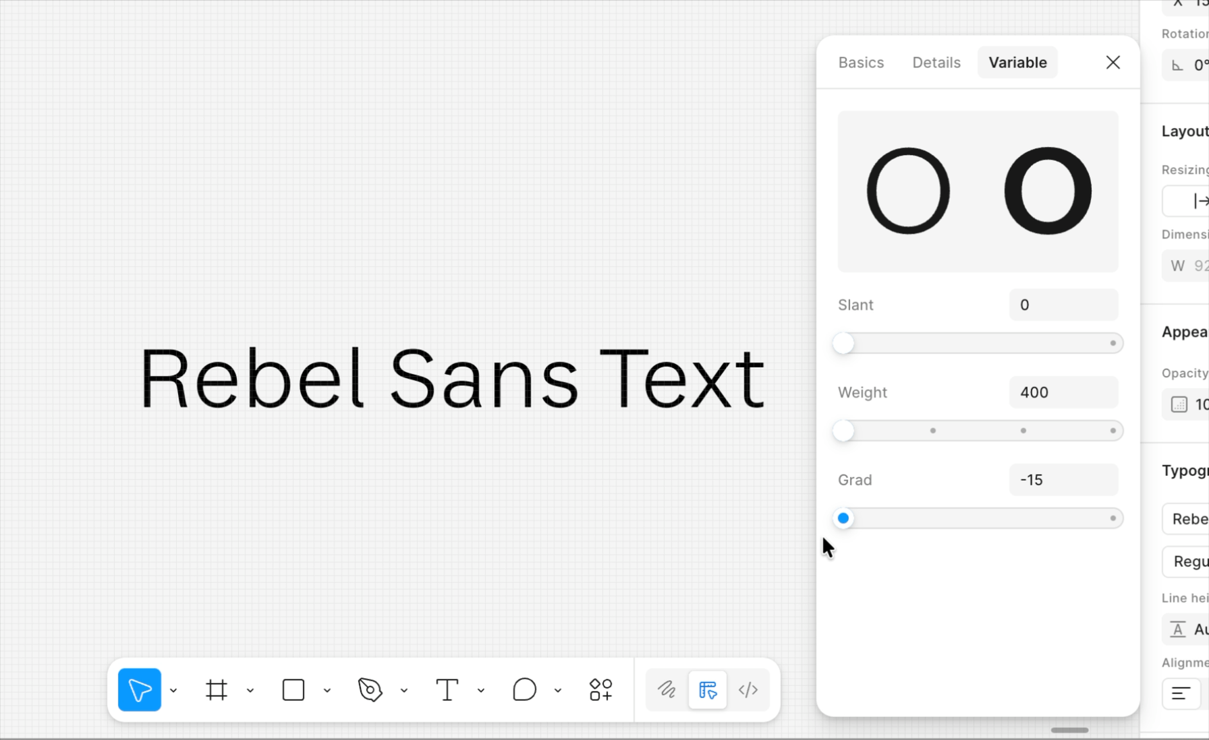Select the Rectangle shape tool
The width and height of the screenshot is (1209, 740).
(293, 689)
